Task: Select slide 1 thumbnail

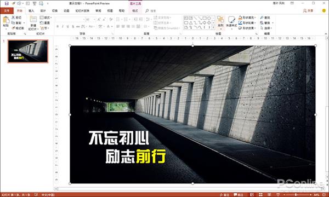Action: 28,51
